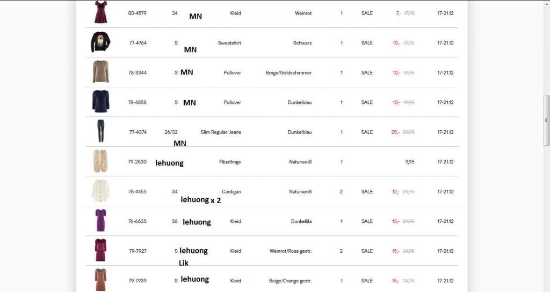This screenshot has height=292, width=550.
Task: Open the beige/orange striped dress thumbnail
Action: (x=100, y=280)
